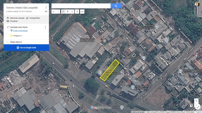This screenshot has width=202, height=113.
Task: Click the Djou Moto peças marker
Action: 133,87
